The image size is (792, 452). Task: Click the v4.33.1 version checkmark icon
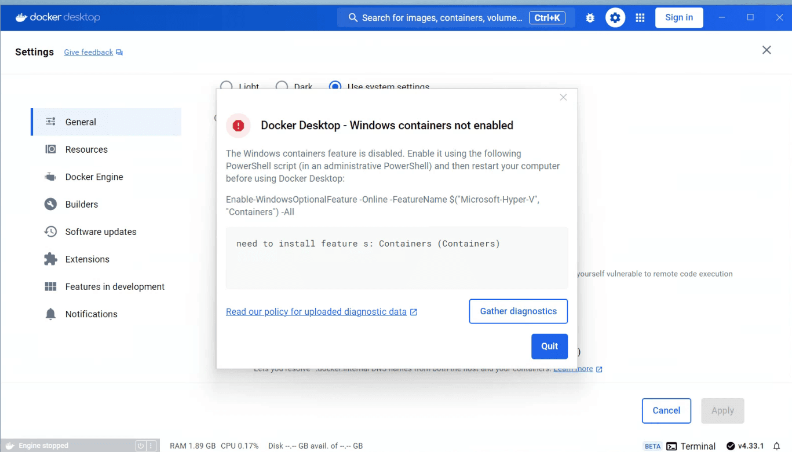pos(731,446)
